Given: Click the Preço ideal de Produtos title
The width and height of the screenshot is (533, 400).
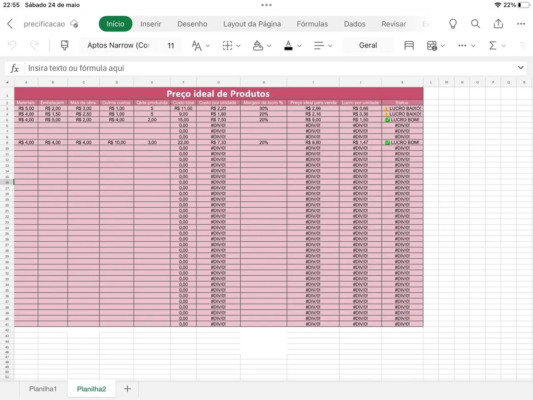Looking at the screenshot, I should 218,93.
